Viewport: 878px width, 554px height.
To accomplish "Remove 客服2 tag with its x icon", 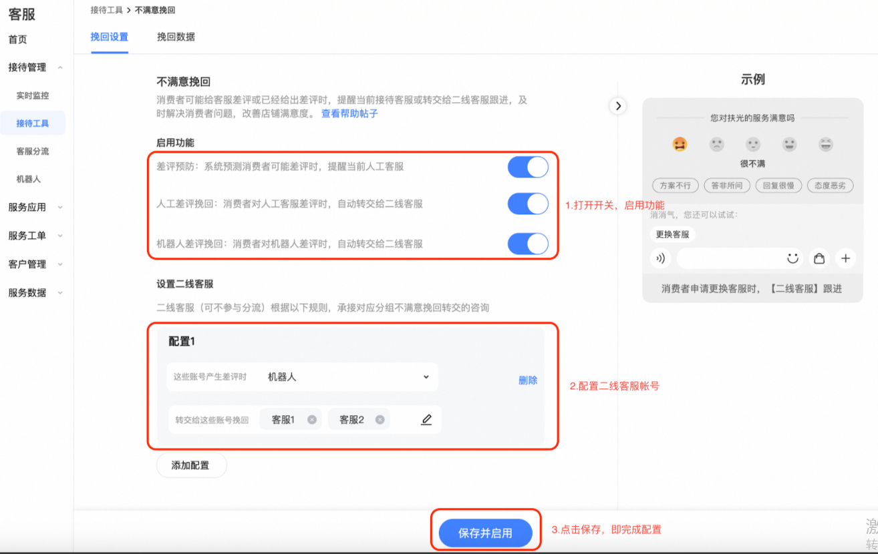I will pyautogui.click(x=380, y=420).
